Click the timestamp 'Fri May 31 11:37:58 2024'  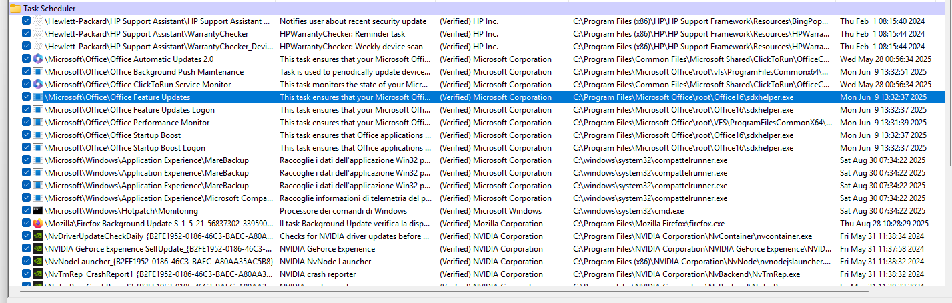tap(882, 249)
